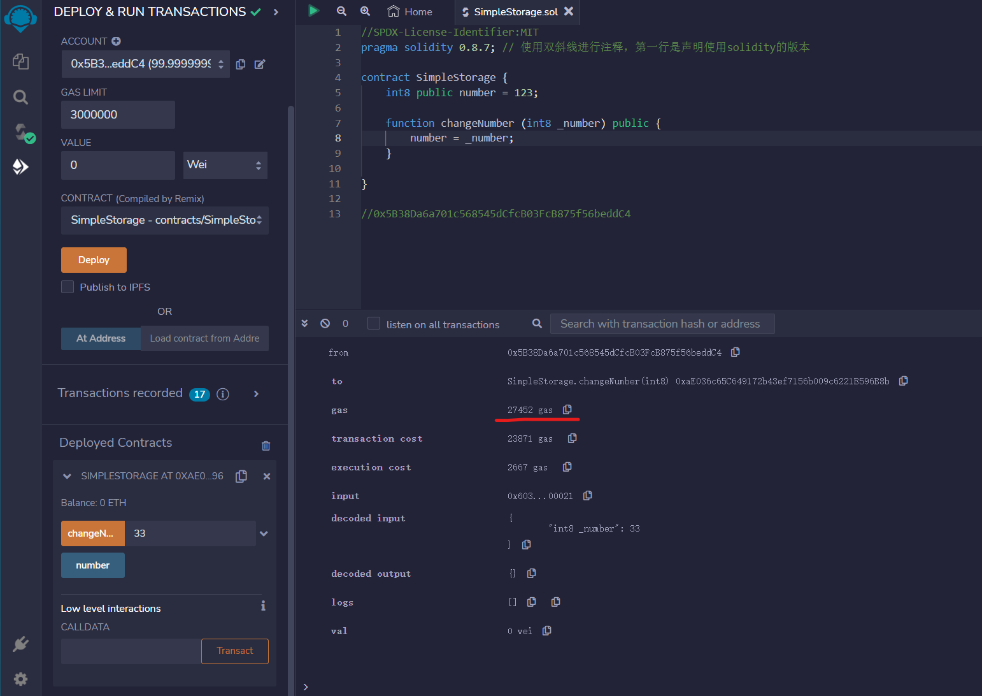
Task: Copy the decoded input value
Action: point(526,544)
